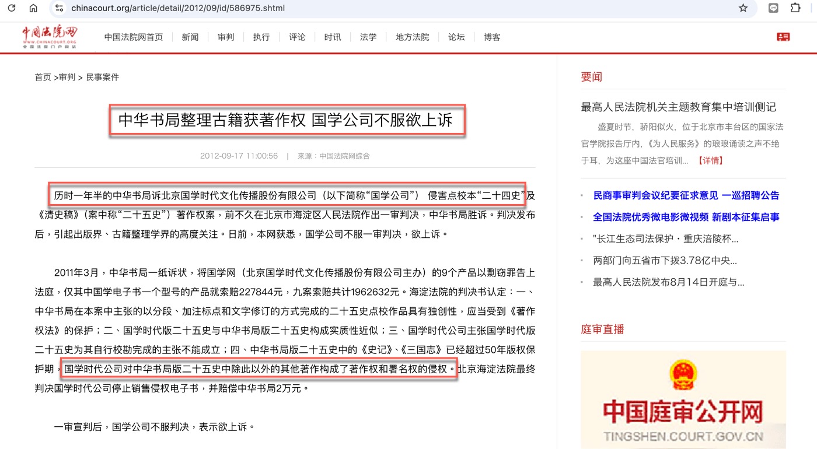Go to the 法学 navigation section
817x449 pixels.
(x=368, y=37)
